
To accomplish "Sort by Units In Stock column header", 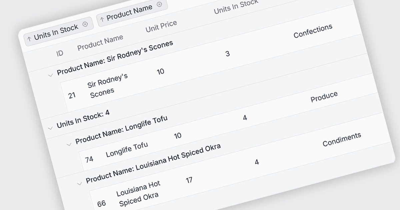I will [x=236, y=7].
